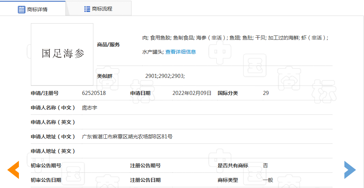Click the 是否共有商标 label
The image size is (364, 188).
pos(233,166)
